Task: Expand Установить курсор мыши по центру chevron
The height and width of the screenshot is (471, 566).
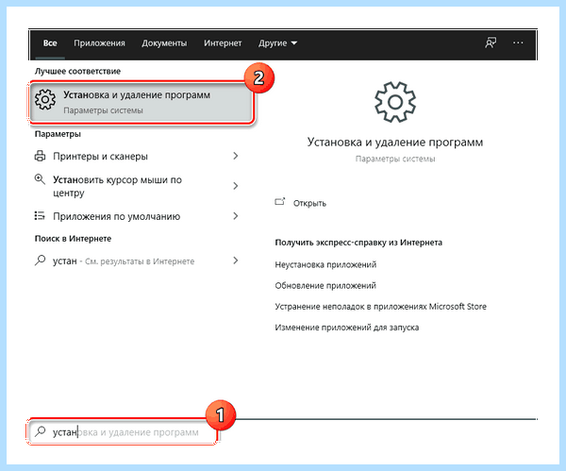Action: (x=236, y=186)
